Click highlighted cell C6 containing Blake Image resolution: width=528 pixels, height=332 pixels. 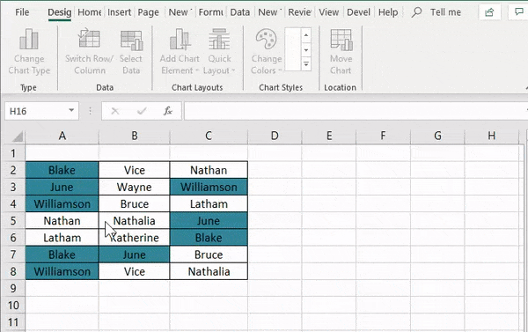coord(209,238)
